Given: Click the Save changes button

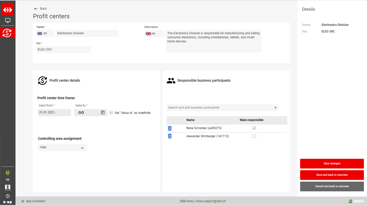Looking at the screenshot, I should [332, 164].
